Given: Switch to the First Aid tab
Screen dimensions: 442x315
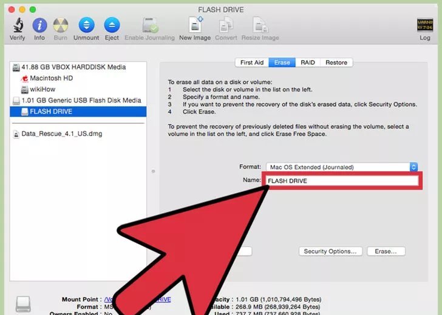Looking at the screenshot, I should tap(251, 63).
